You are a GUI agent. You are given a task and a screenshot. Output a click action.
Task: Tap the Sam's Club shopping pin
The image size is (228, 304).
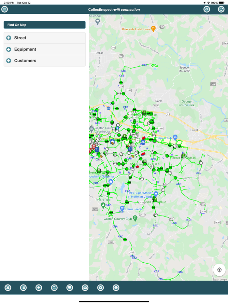pyautogui.click(x=175, y=137)
